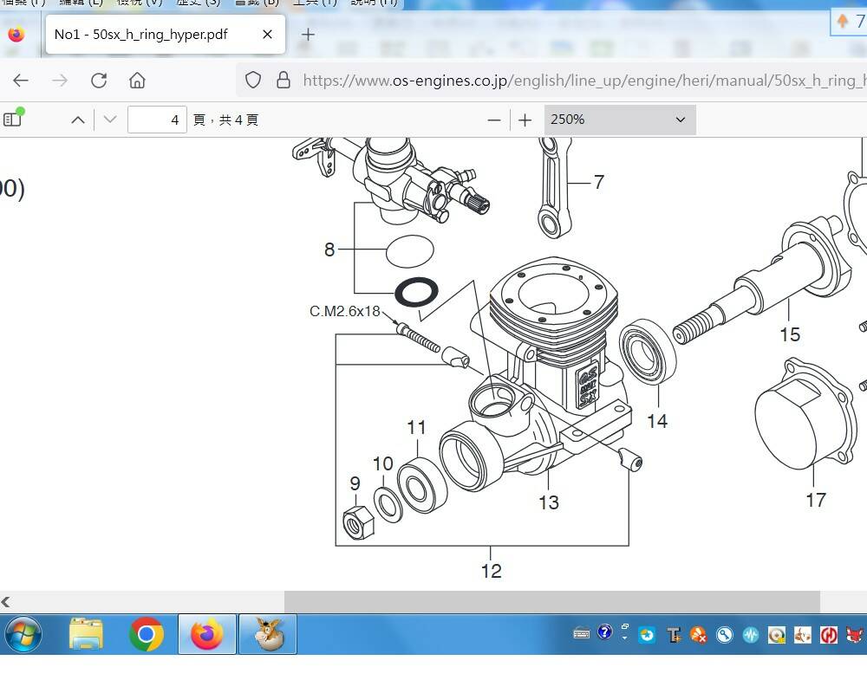This screenshot has width=867, height=693.
Task: Switch to the donkey app on the taskbar
Action: (268, 634)
